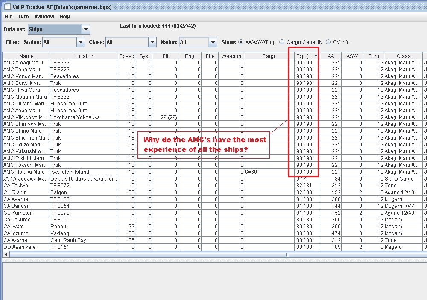The width and height of the screenshot is (427, 300).
Task: Sort by the Cargo column header
Action: 269,56
